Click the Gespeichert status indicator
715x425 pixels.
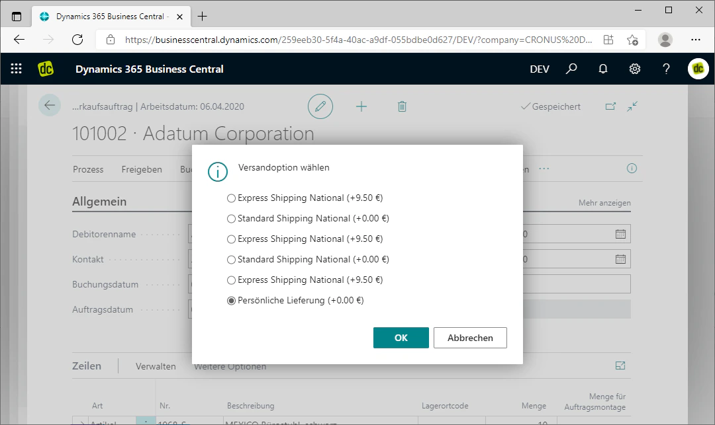pyautogui.click(x=551, y=106)
